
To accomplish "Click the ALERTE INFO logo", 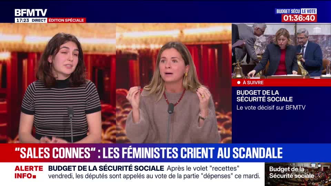I will point(29,172).
